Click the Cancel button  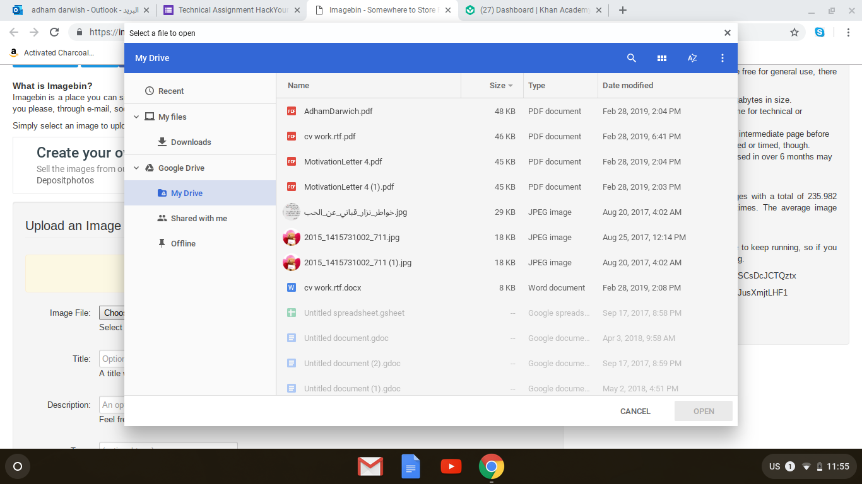coord(635,411)
